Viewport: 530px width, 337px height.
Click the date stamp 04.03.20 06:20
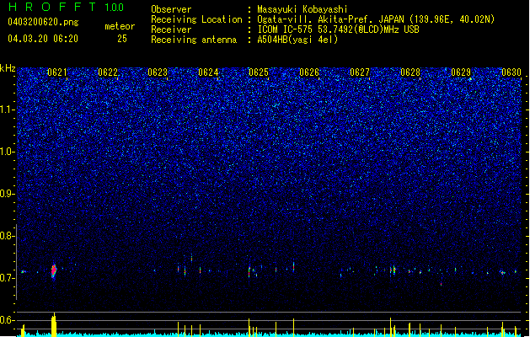43,39
